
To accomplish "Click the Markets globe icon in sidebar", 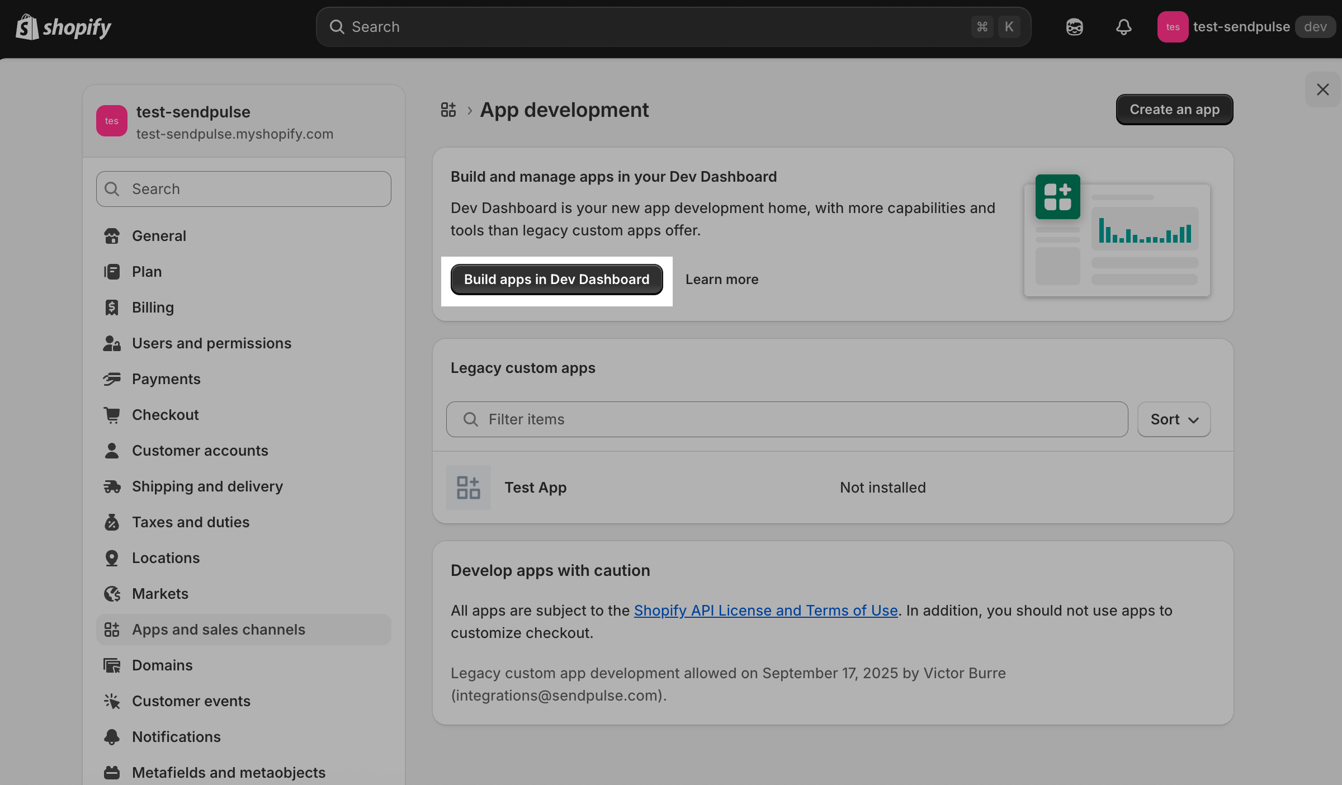I will 112,594.
